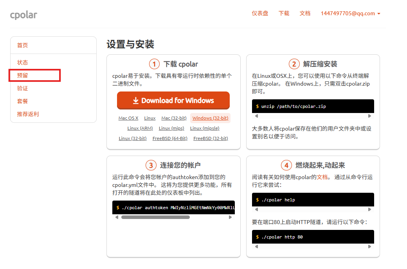Choose the FreeBSD (64-Bit) download link
This screenshot has width=407, height=269.
point(170,138)
